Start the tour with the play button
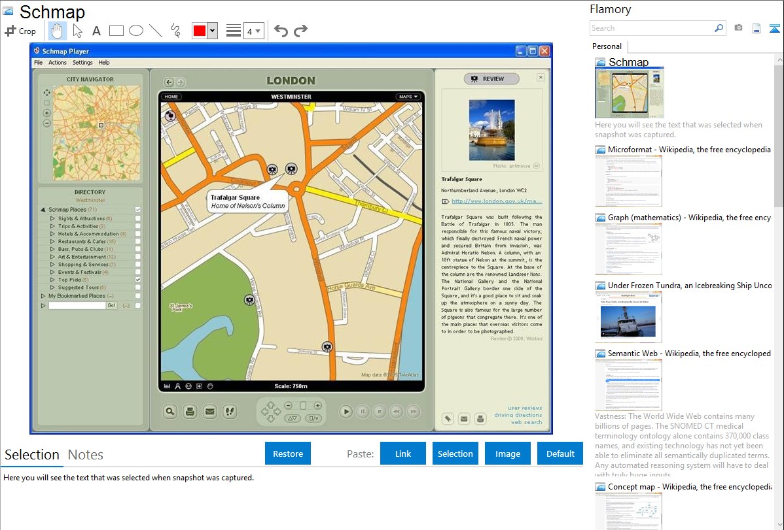The width and height of the screenshot is (784, 530). [x=346, y=412]
